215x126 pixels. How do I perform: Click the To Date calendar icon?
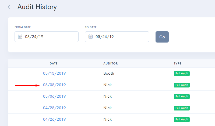click(90, 37)
